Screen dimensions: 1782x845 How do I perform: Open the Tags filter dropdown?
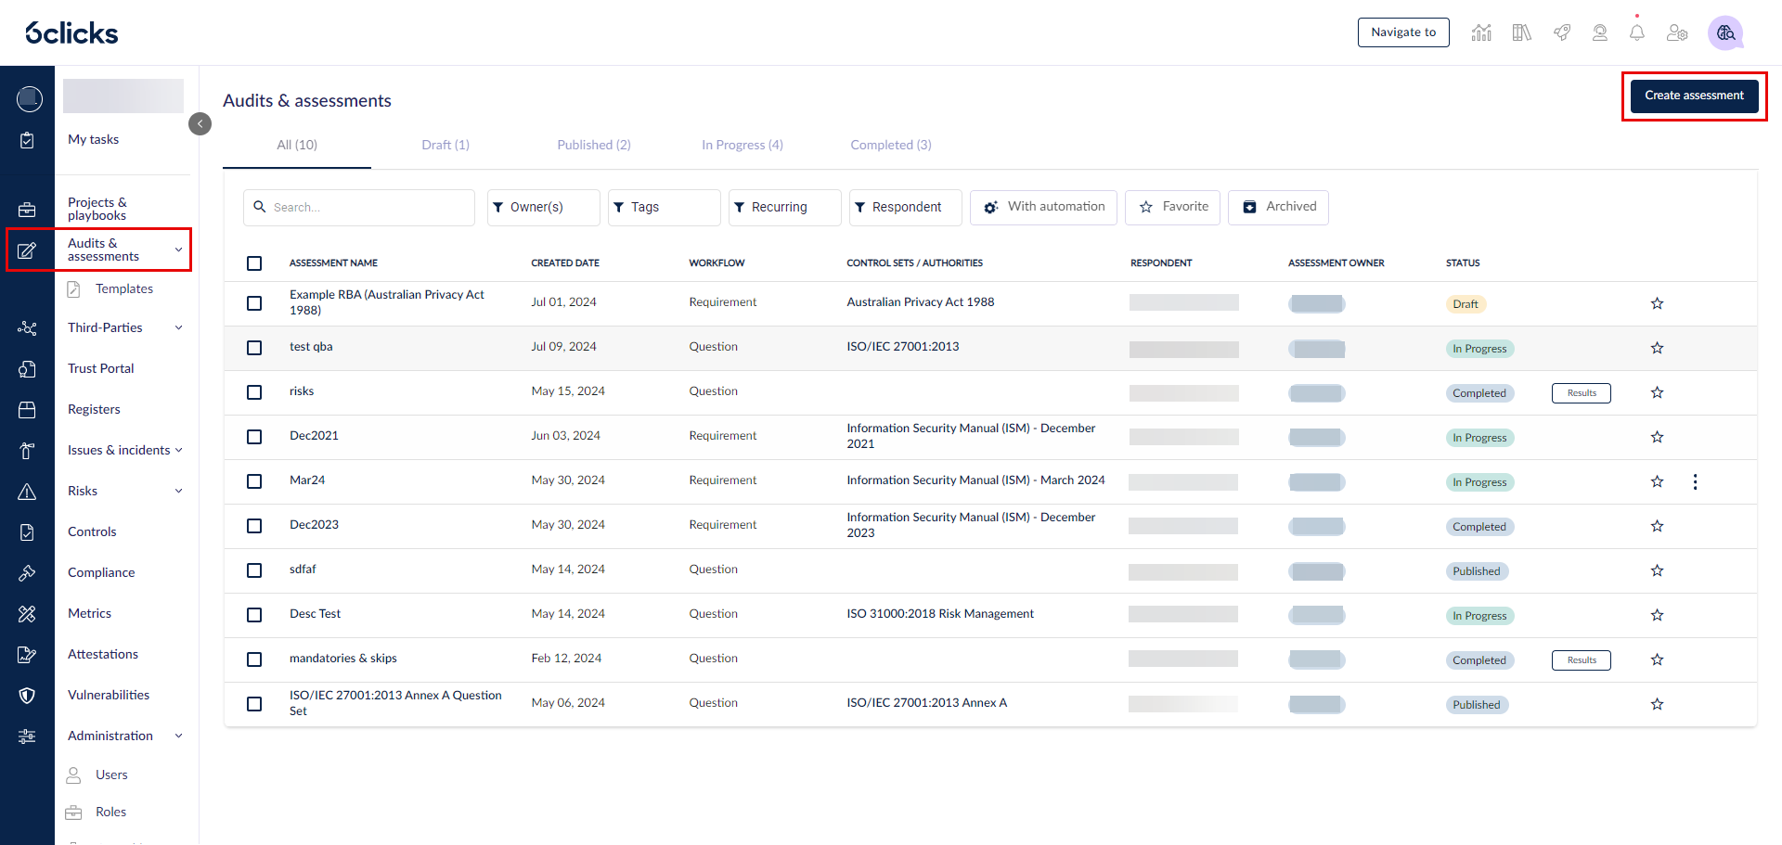[x=664, y=207]
